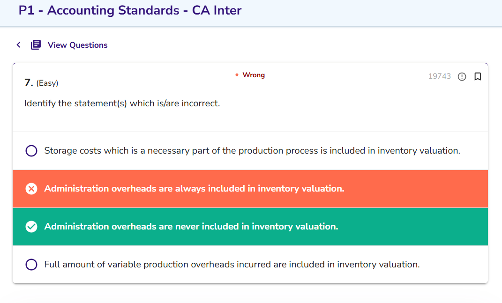502x303 pixels.
Task: Go back using the left chevron arrow
Action: (x=18, y=45)
